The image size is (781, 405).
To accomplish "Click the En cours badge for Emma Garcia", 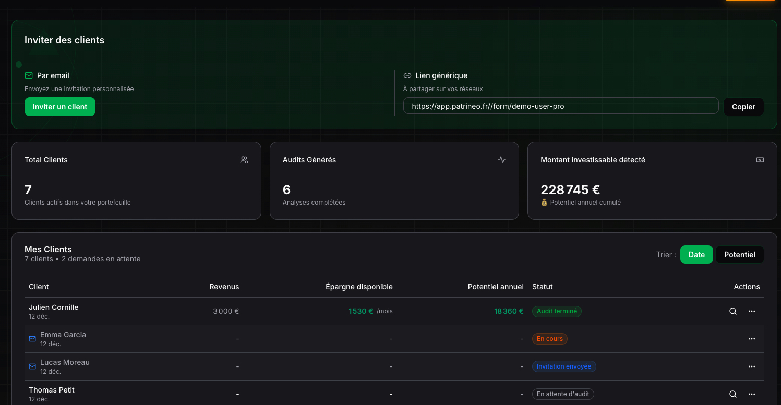I will pos(549,338).
